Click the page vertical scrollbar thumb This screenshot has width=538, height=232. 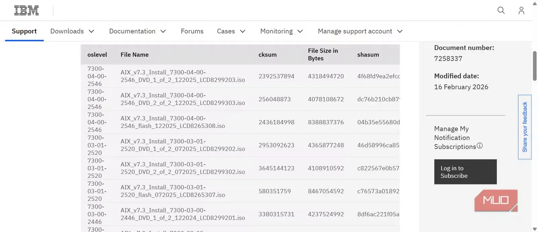pyautogui.click(x=535, y=66)
